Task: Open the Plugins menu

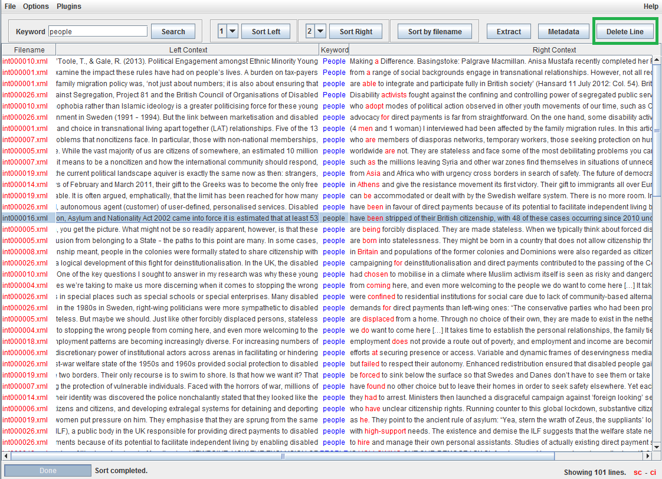Action: pos(69,6)
